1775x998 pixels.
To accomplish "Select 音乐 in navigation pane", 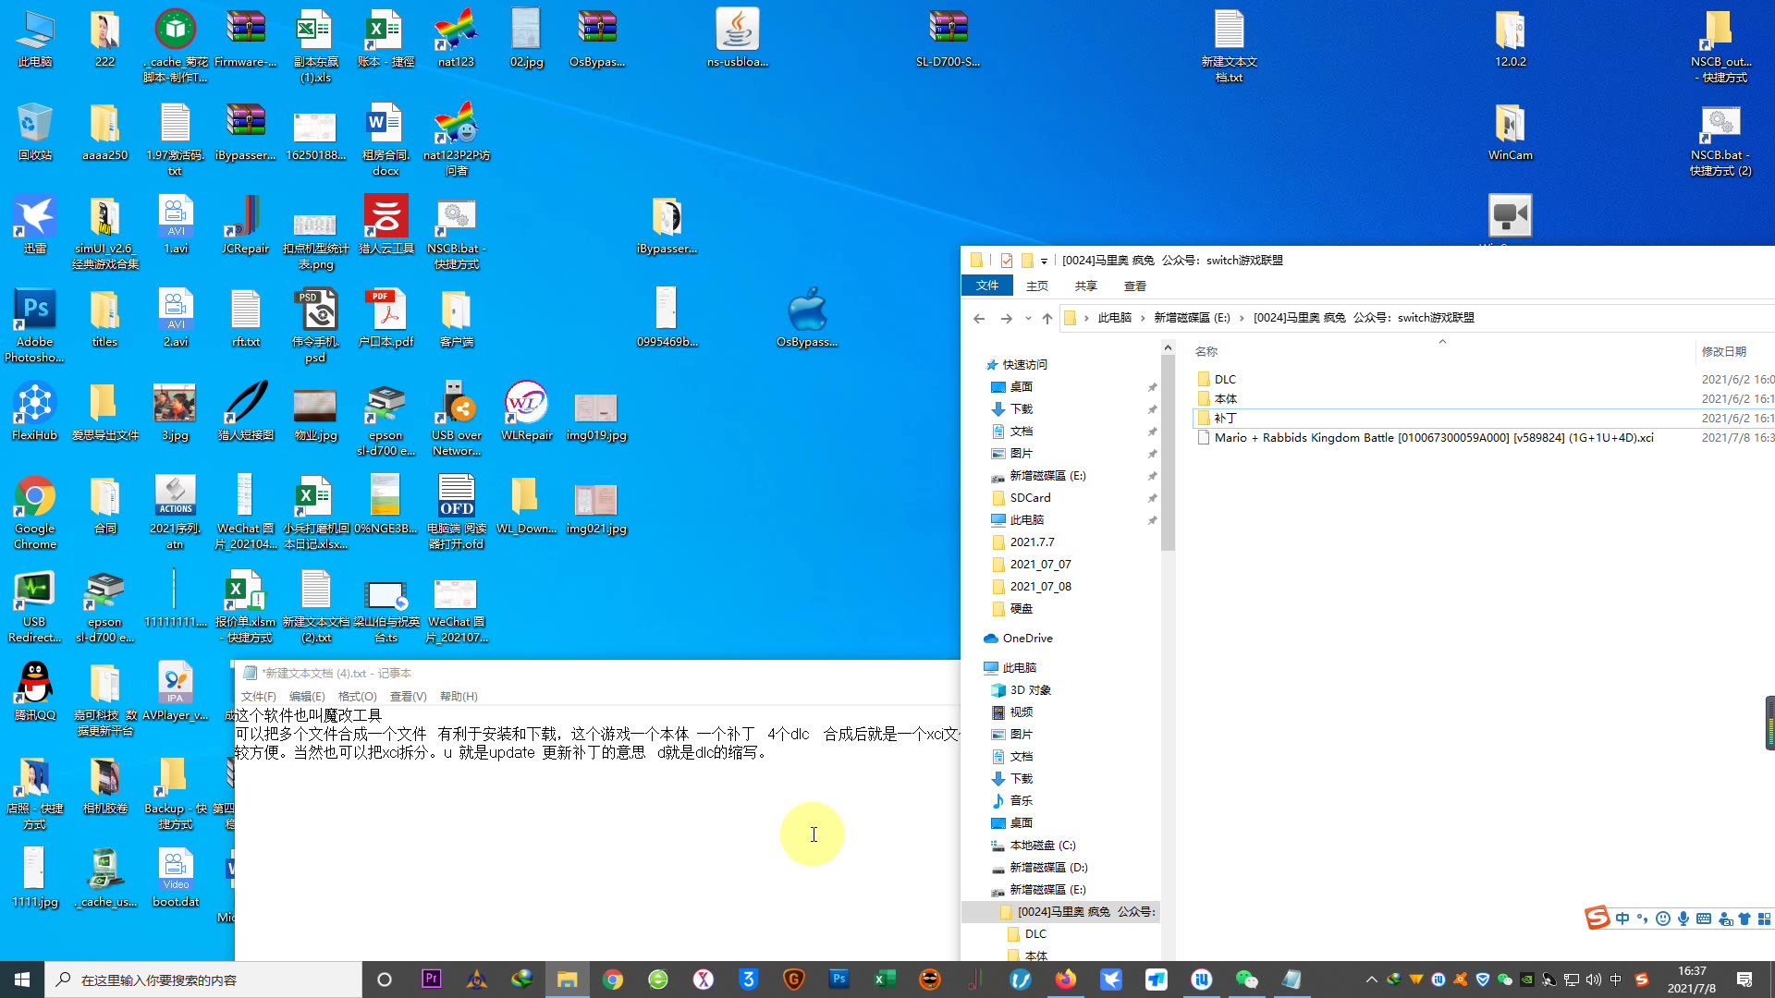I will [x=1021, y=800].
